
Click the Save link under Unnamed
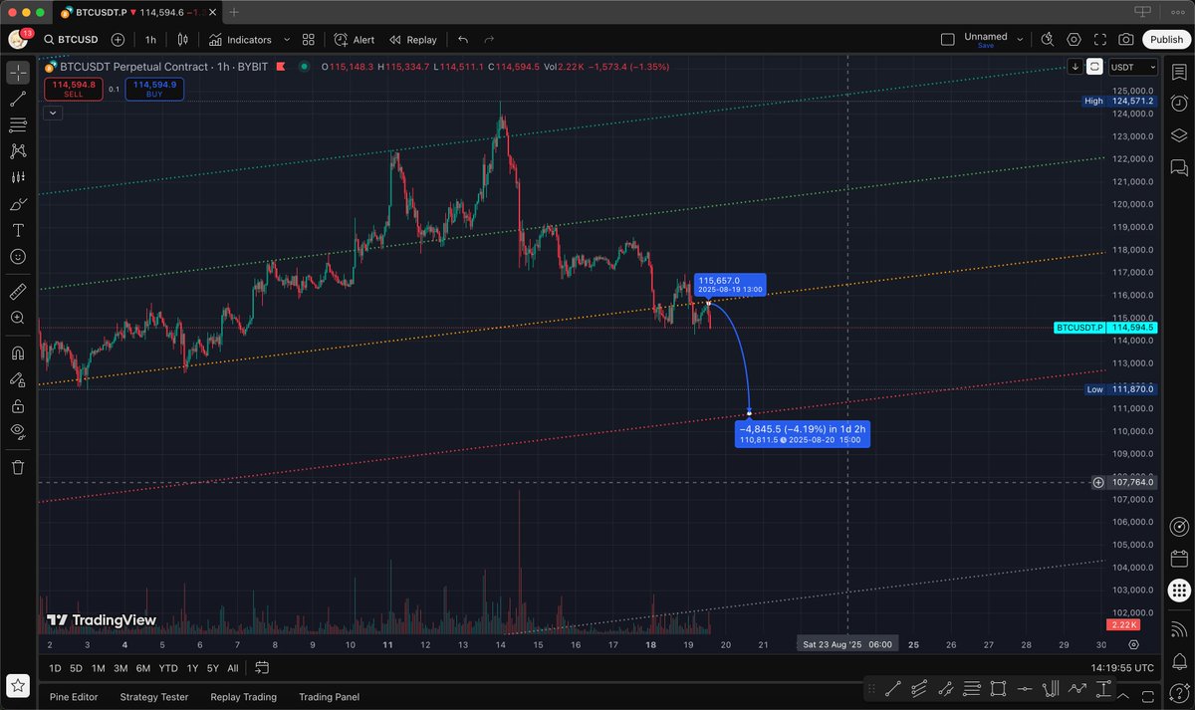tap(986, 46)
